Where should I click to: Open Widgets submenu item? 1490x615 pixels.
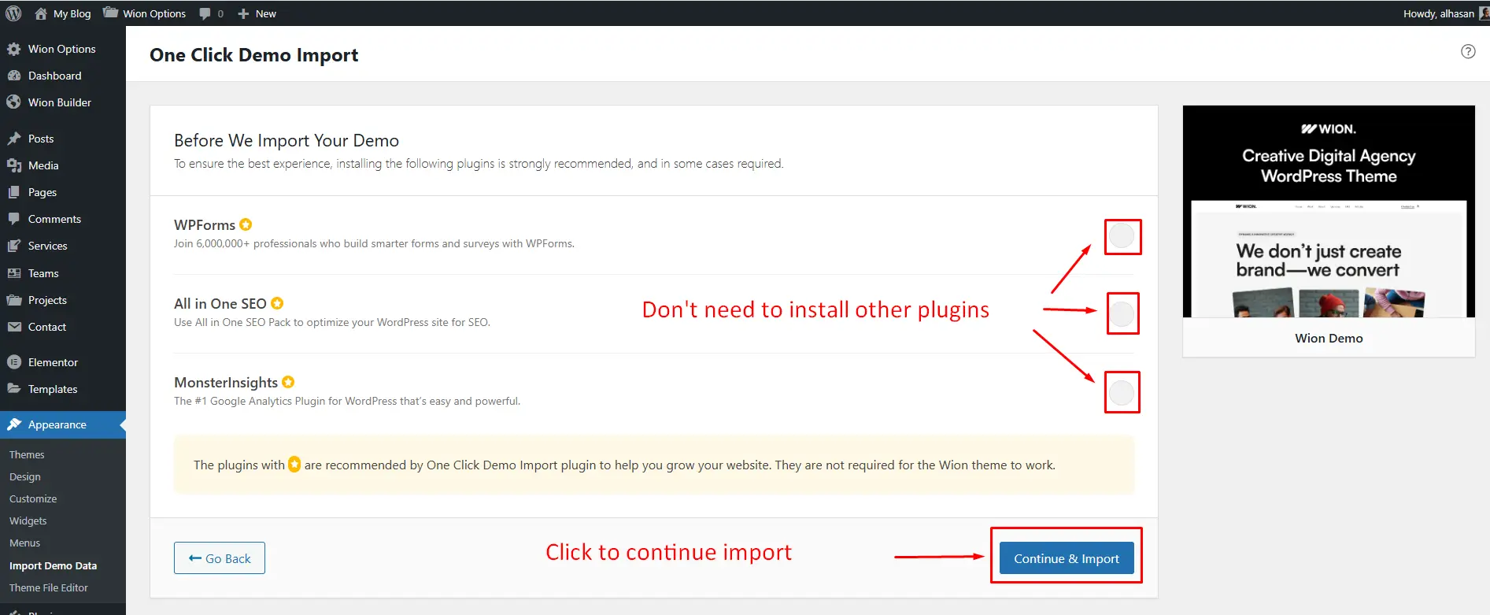click(28, 521)
